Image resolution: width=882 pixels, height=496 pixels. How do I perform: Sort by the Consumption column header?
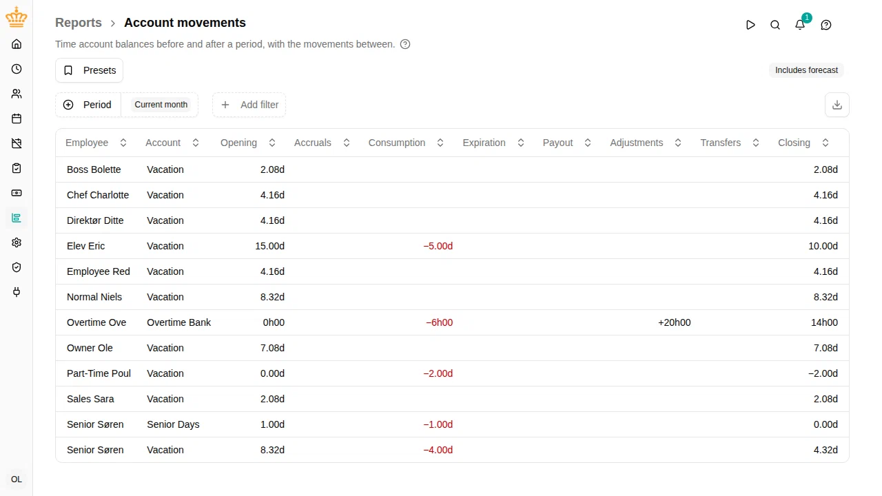point(406,143)
